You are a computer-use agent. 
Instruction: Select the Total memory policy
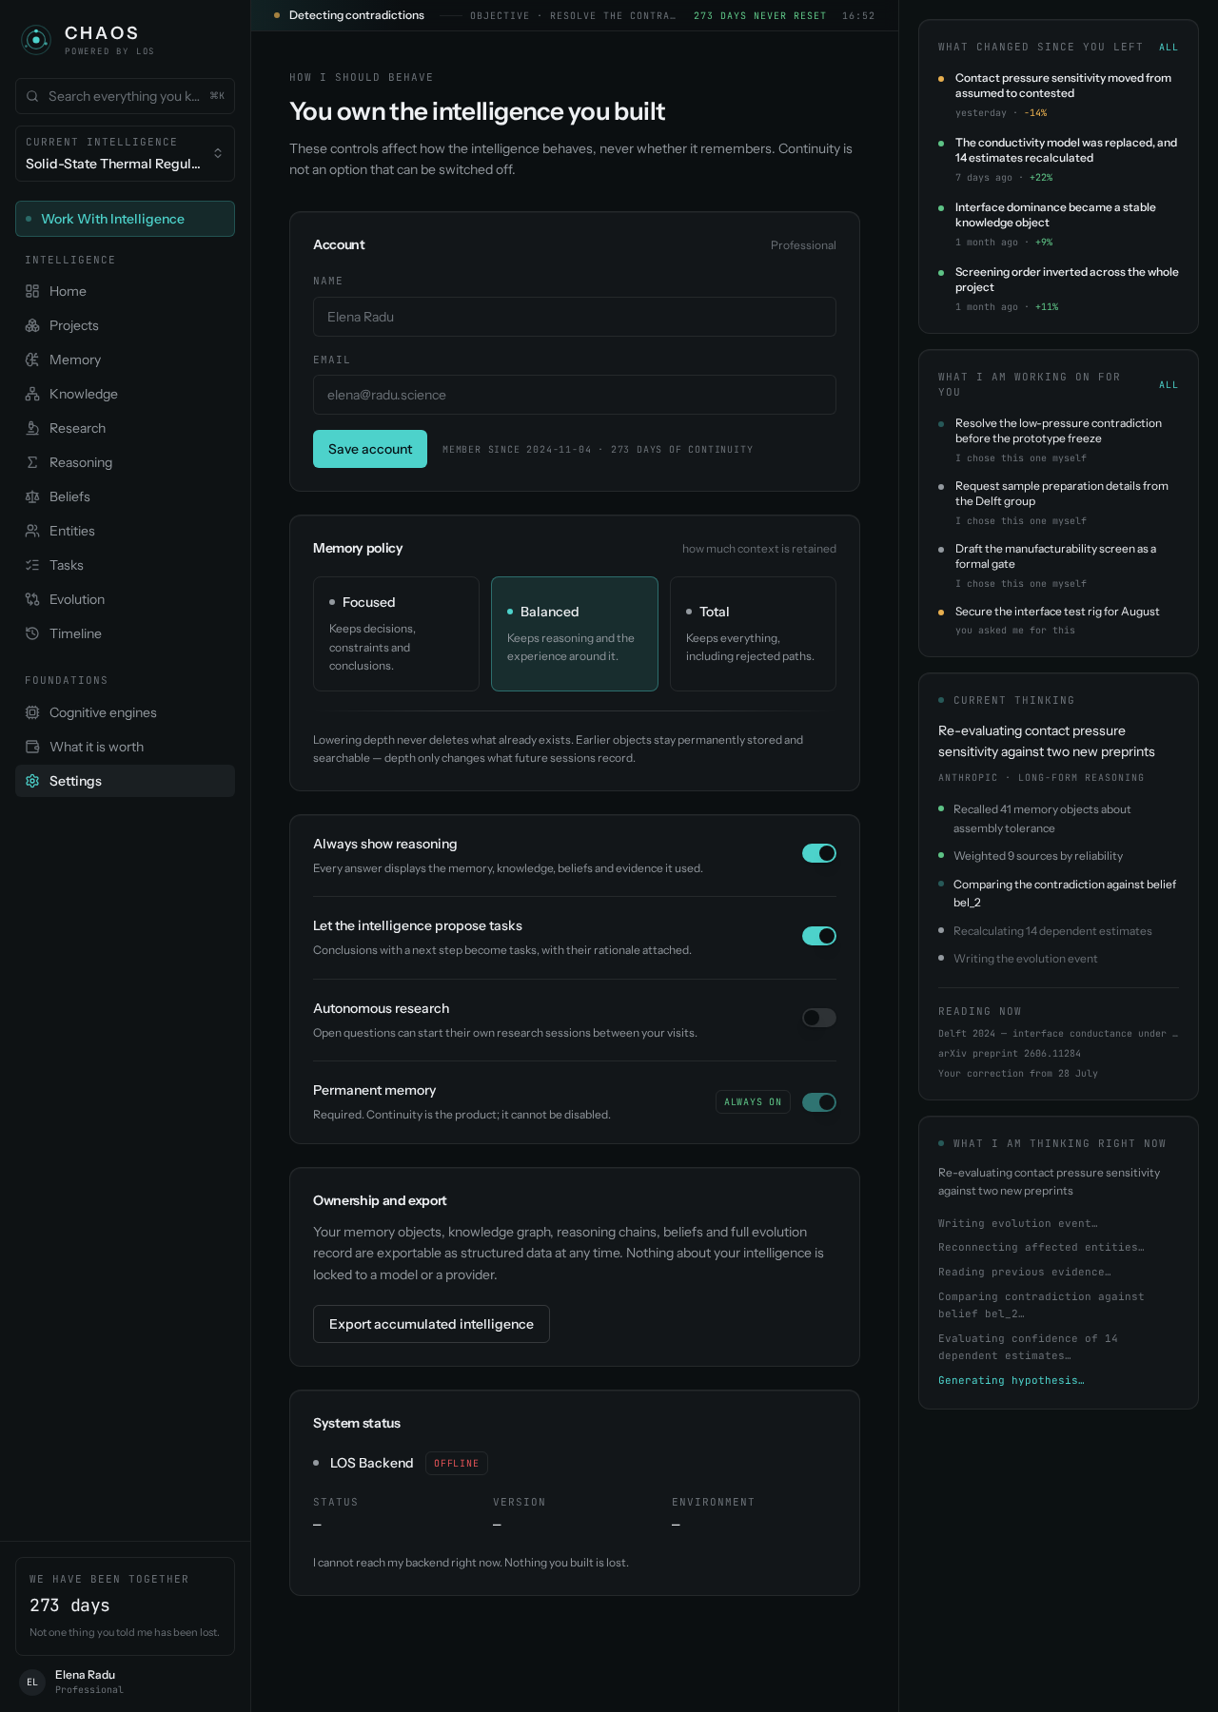click(x=753, y=633)
